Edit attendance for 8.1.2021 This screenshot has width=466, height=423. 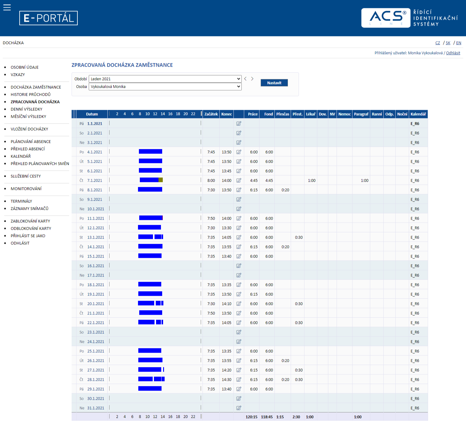click(x=239, y=190)
